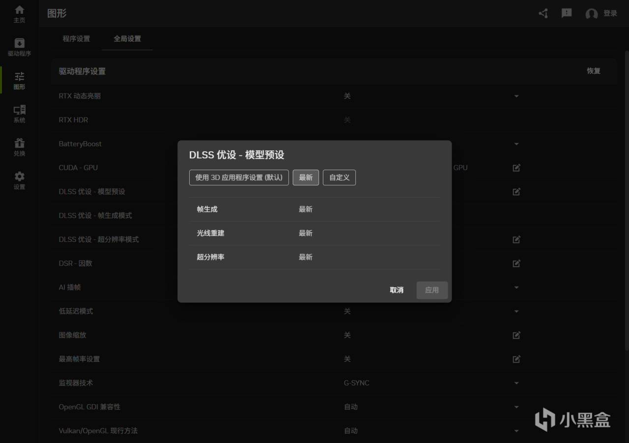Edit the 最高帧率设置 row

(x=516, y=359)
